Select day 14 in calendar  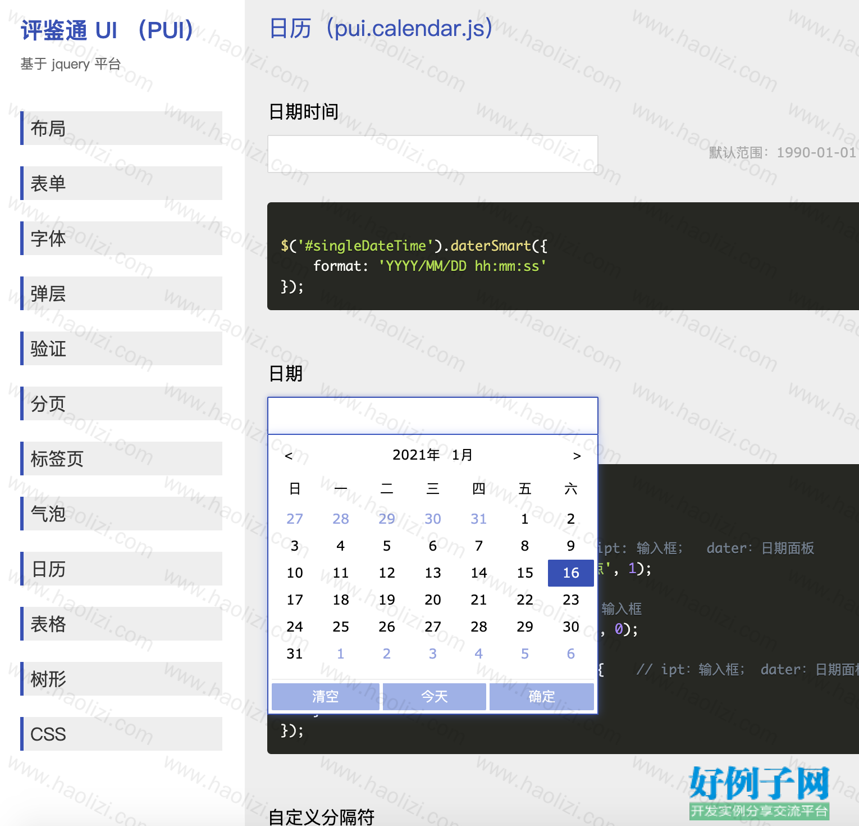[x=479, y=573]
